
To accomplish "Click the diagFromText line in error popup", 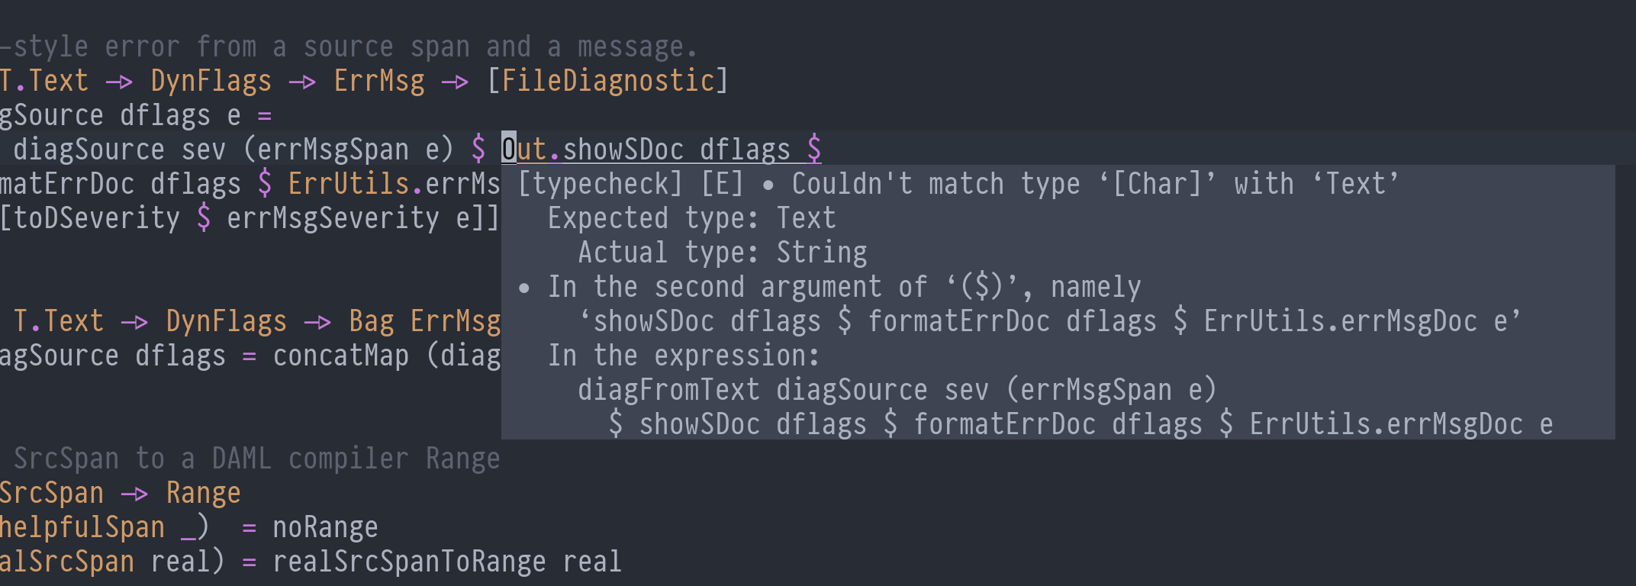I will click(x=897, y=390).
